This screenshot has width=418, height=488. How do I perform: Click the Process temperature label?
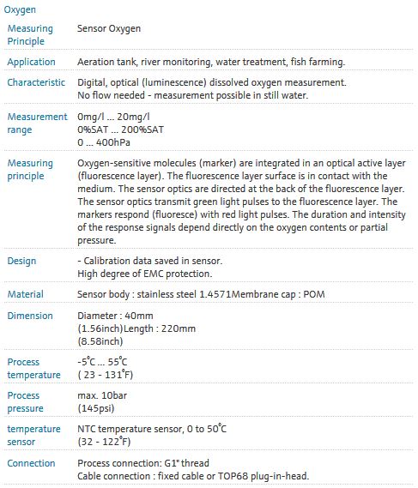pos(33,368)
